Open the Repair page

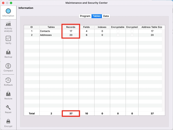click(8, 109)
